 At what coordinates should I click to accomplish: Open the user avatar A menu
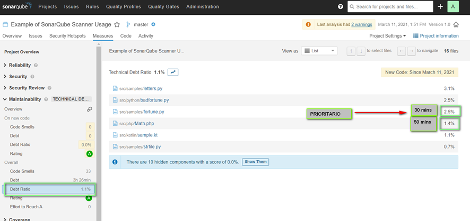point(453,6)
